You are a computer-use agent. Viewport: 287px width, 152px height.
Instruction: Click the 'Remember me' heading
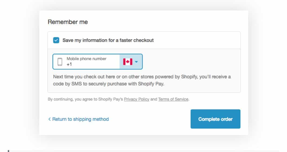[x=68, y=22]
